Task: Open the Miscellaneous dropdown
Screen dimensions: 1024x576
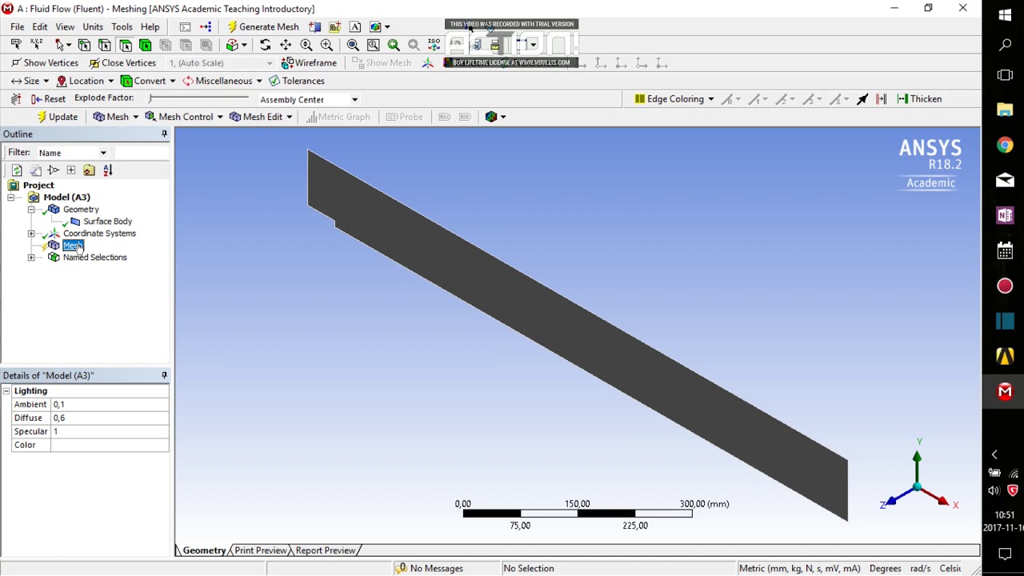Action: pos(221,81)
